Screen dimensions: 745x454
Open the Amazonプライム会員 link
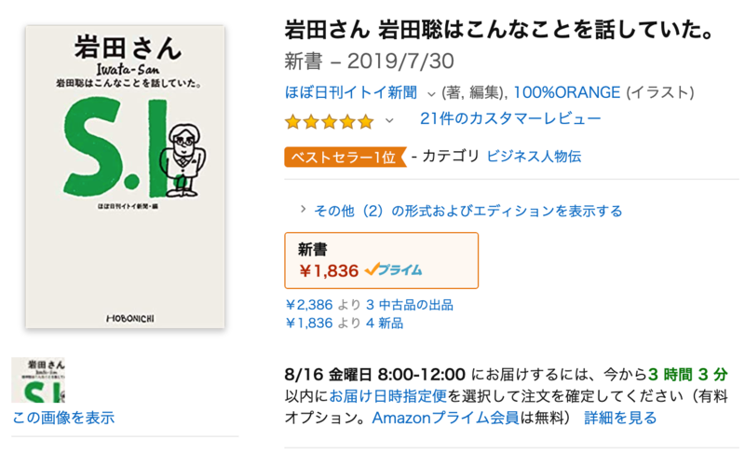click(445, 417)
